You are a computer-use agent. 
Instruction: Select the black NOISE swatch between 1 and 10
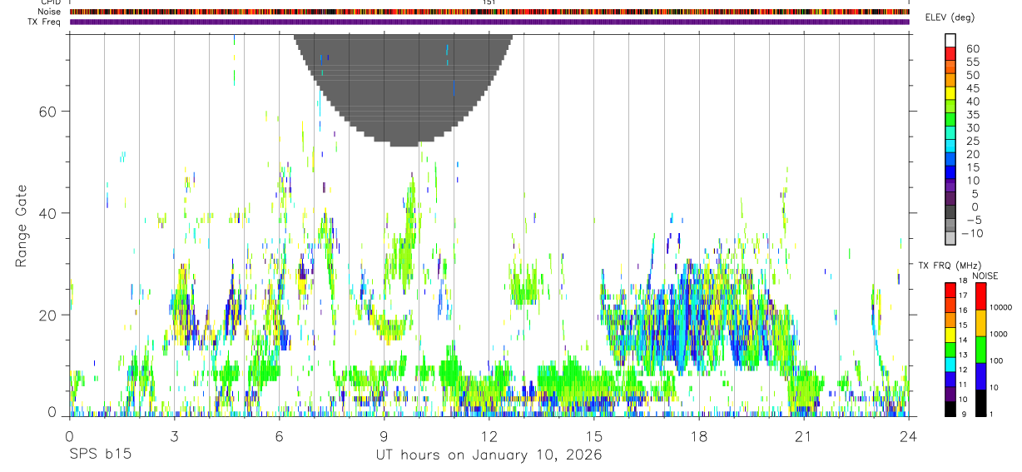[x=980, y=402]
